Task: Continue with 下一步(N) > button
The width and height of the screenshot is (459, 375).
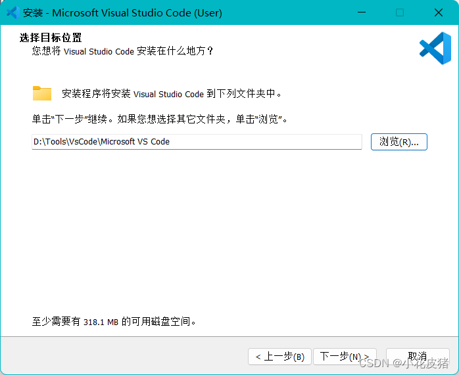Action: pyautogui.click(x=345, y=357)
